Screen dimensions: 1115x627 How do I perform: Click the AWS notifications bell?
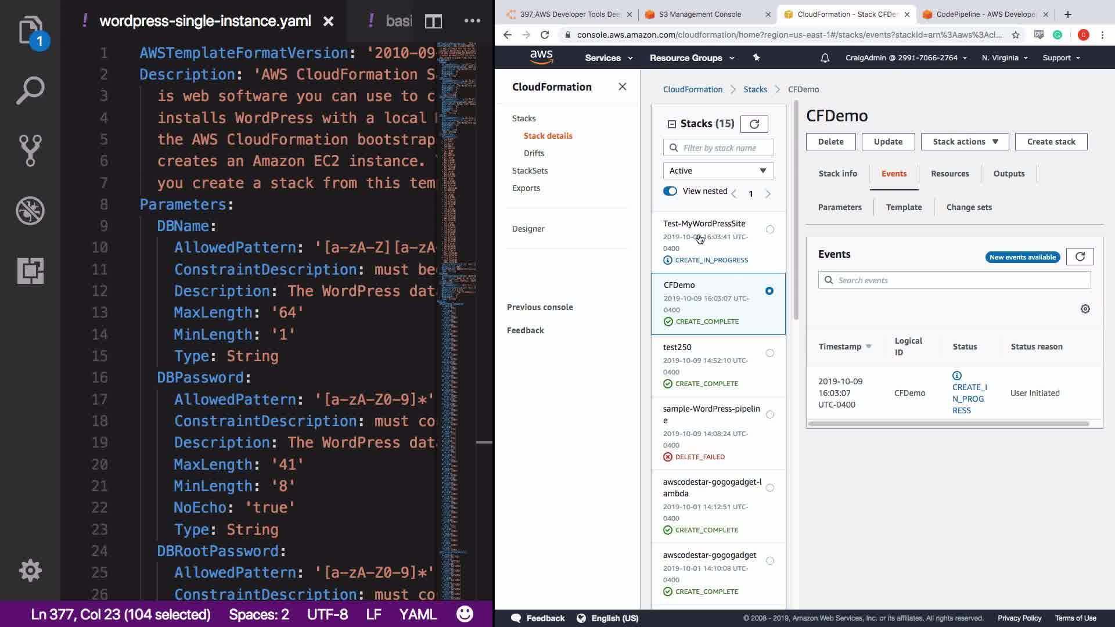click(825, 58)
